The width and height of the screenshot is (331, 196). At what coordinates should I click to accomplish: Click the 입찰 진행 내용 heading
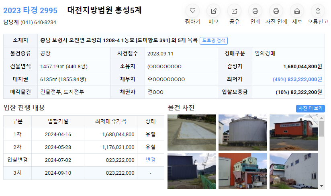pos(24,108)
